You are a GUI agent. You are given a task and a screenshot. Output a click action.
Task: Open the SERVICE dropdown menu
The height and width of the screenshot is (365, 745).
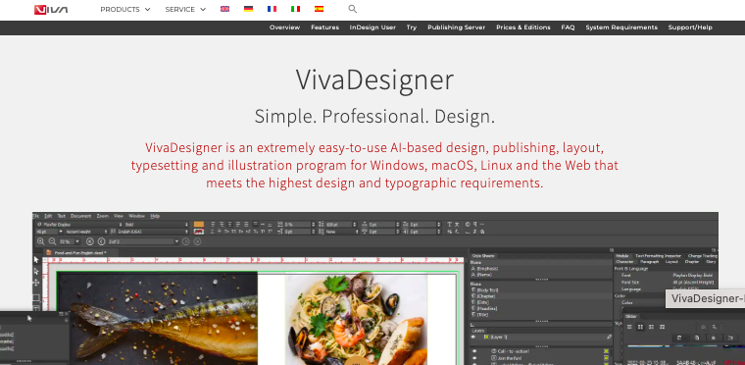click(185, 9)
